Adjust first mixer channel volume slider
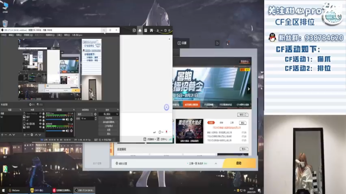The image size is (346, 194). click(x=56, y=119)
